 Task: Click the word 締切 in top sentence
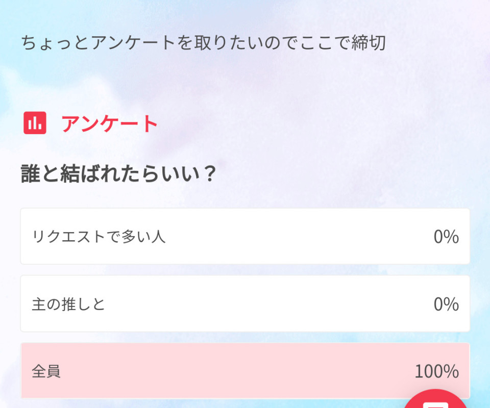[x=369, y=43]
